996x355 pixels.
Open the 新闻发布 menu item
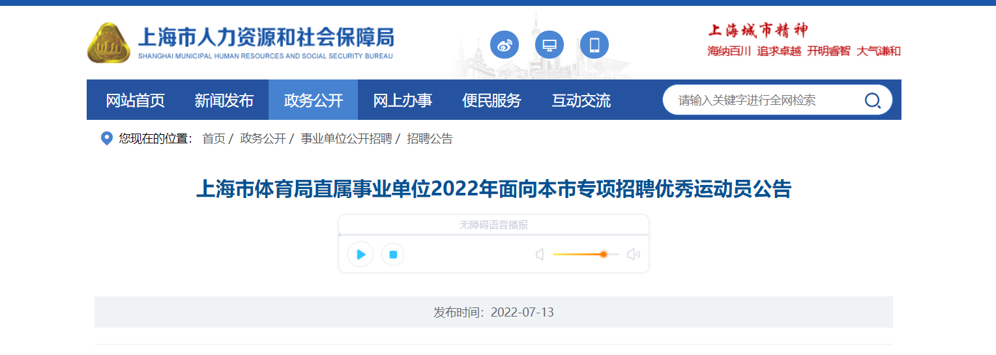tap(224, 100)
